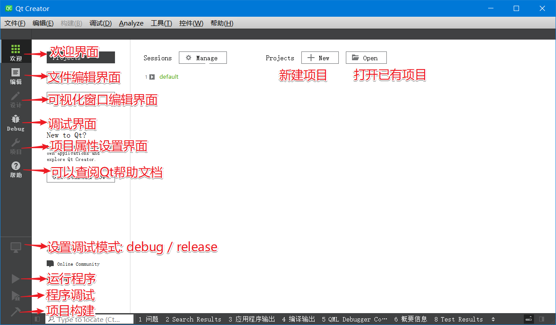Viewport: 556px width, 325px height.
Task: Click the Open project button
Action: click(366, 58)
